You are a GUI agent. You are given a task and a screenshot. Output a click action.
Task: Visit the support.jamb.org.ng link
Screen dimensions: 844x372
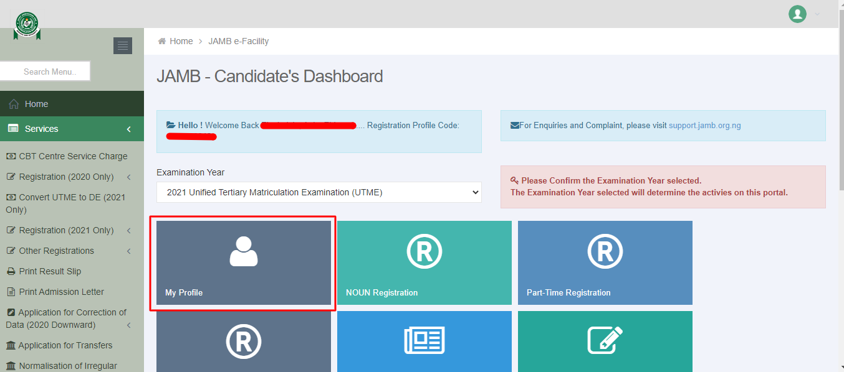point(704,125)
